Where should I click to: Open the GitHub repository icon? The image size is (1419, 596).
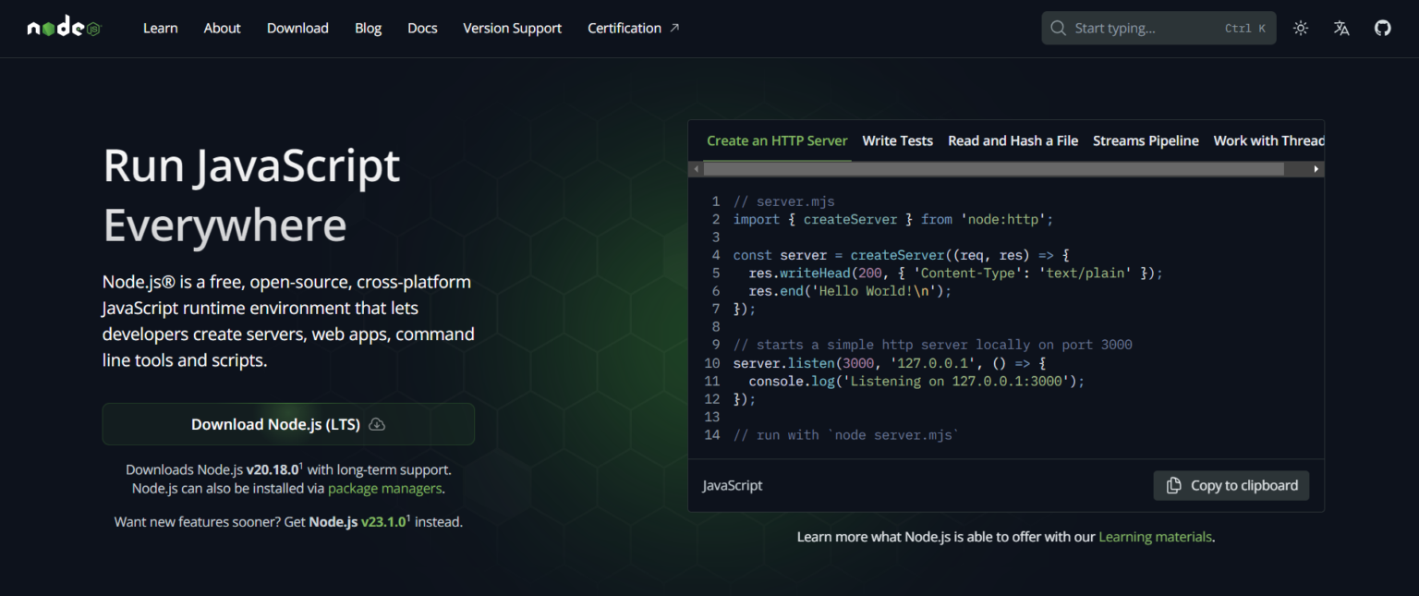point(1382,28)
